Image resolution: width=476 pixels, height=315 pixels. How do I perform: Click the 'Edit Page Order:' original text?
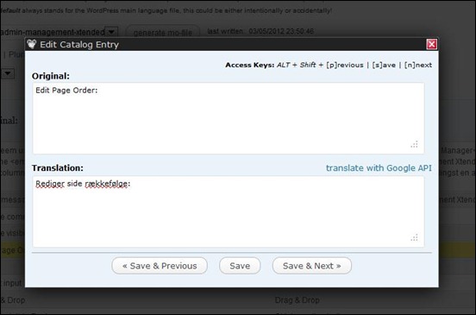tap(66, 91)
